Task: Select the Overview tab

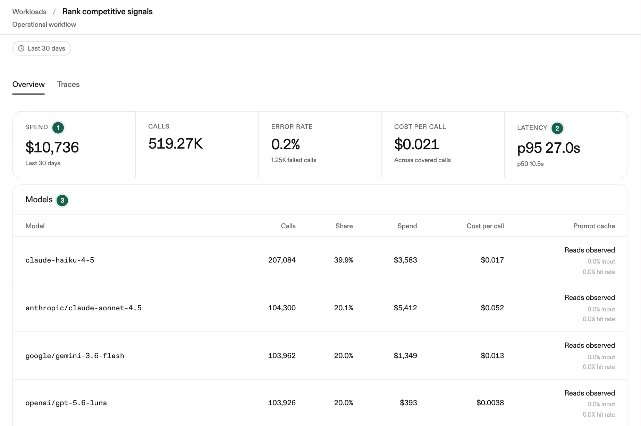Action: point(28,85)
